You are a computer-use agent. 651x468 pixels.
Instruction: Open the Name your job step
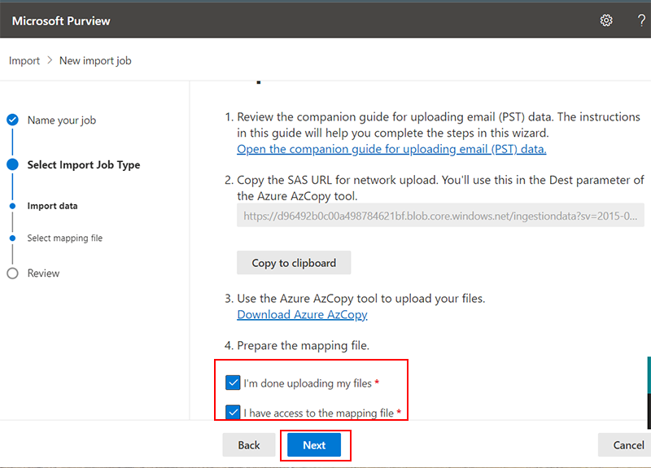point(62,120)
